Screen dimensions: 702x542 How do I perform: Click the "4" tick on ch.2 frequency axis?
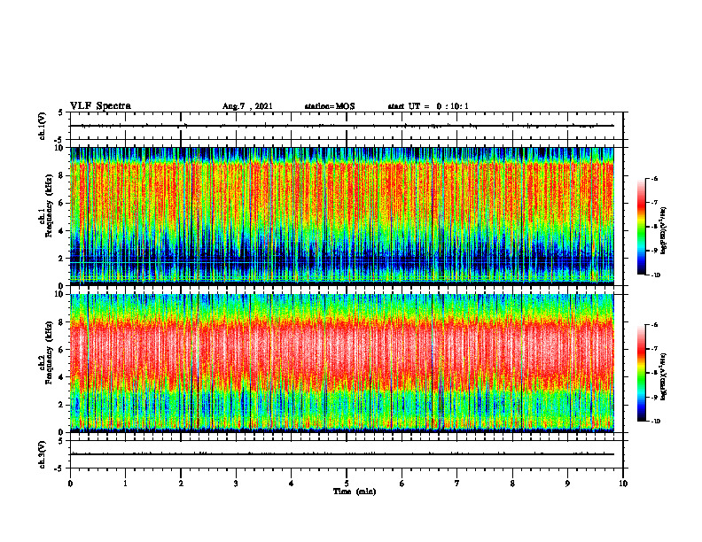click(x=62, y=377)
